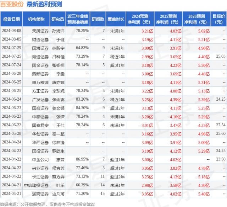Click 中泰证券 institution name
This screenshot has height=207, width=227.
click(x=40, y=117)
